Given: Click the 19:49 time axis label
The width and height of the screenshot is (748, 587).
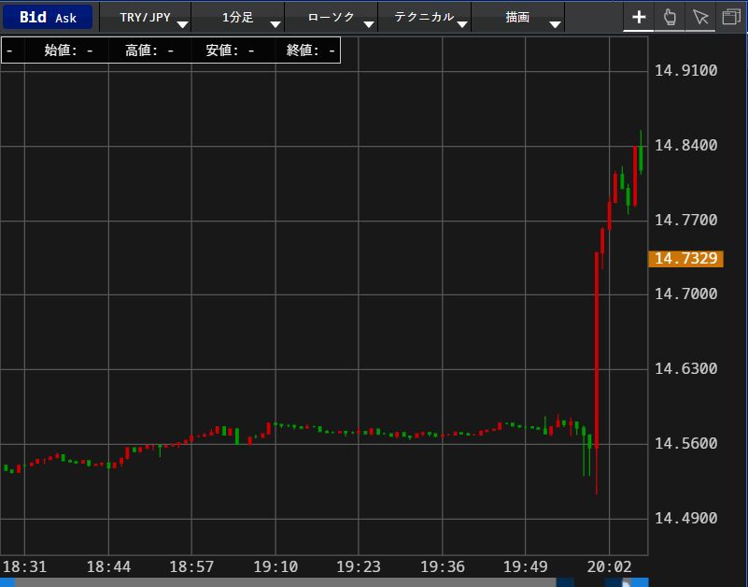Looking at the screenshot, I should click(x=526, y=567).
